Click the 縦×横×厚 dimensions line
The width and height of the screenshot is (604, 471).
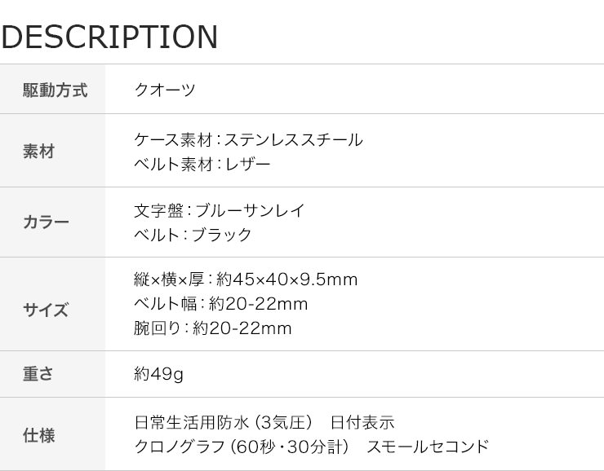pyautogui.click(x=246, y=280)
